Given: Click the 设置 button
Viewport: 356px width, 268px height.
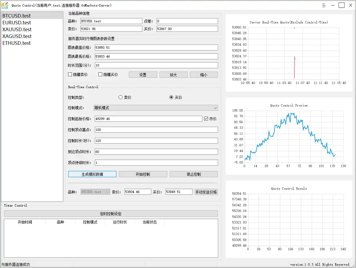Looking at the screenshot, I should [x=143, y=75].
